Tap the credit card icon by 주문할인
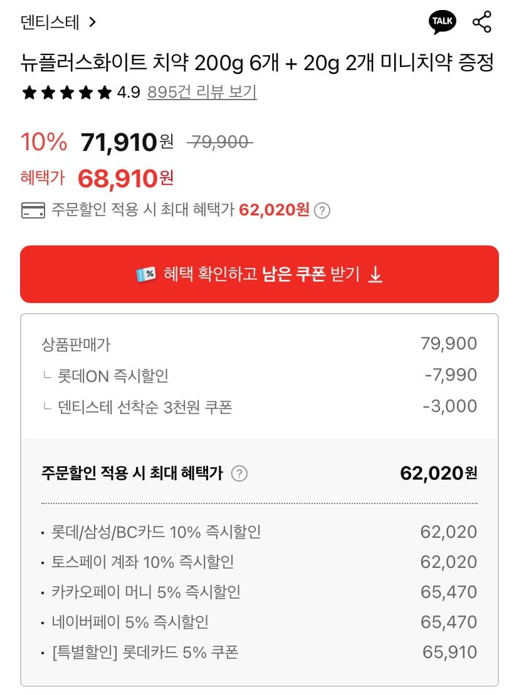This screenshot has width=519, height=695. pos(33,210)
